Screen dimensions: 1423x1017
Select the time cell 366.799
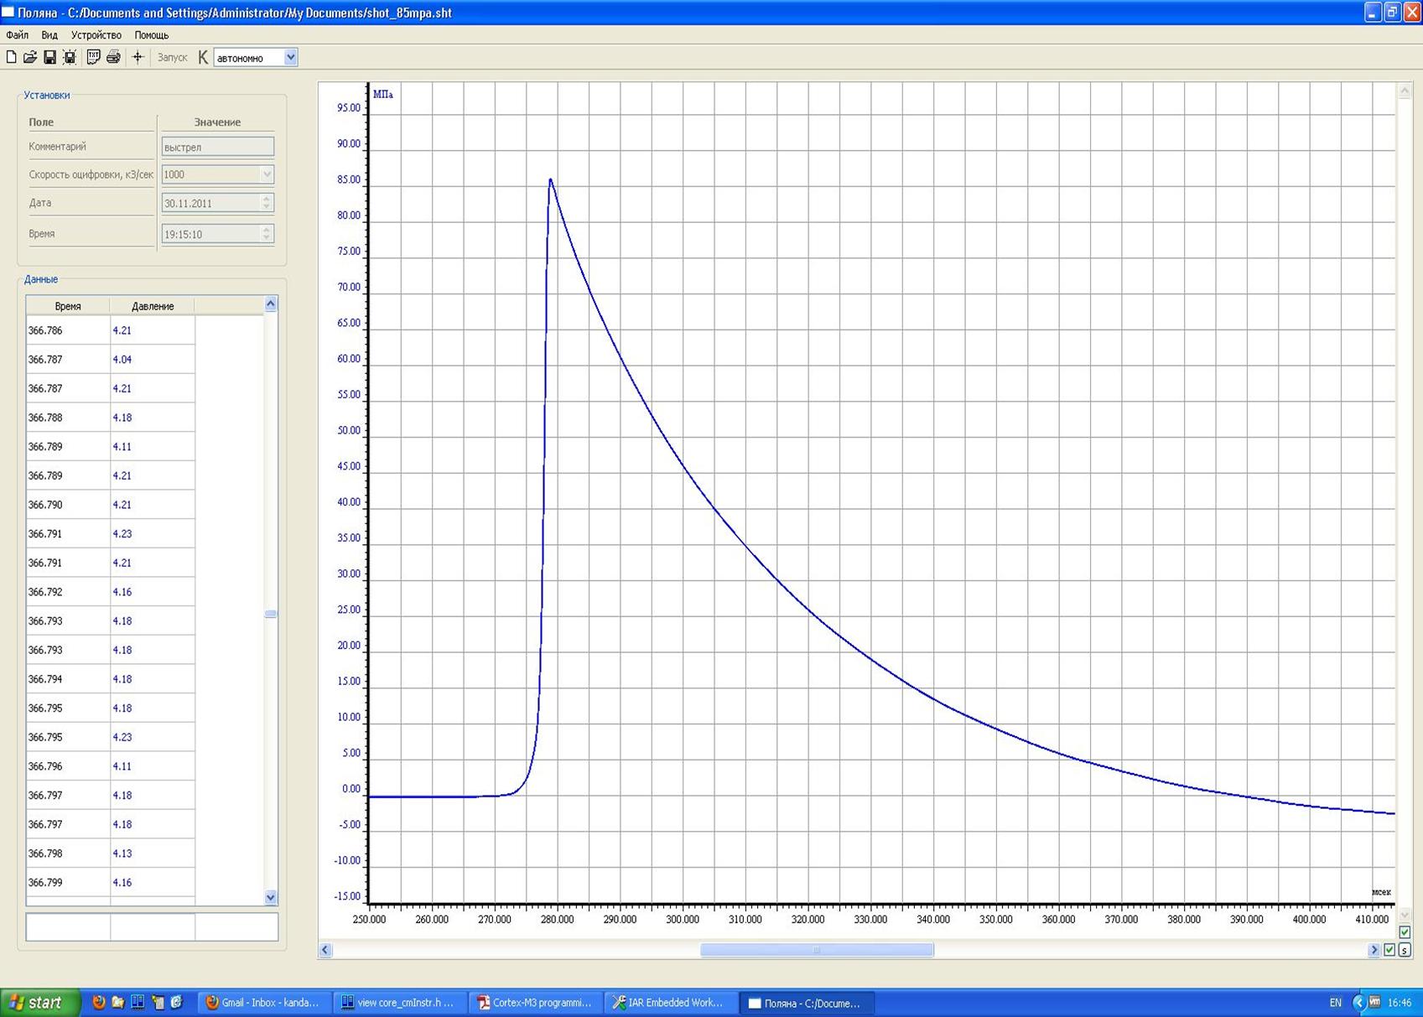(68, 882)
